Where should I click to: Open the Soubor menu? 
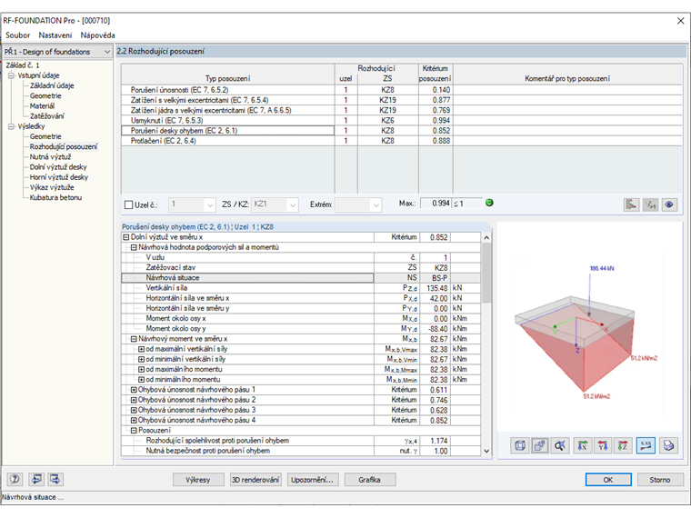click(17, 35)
